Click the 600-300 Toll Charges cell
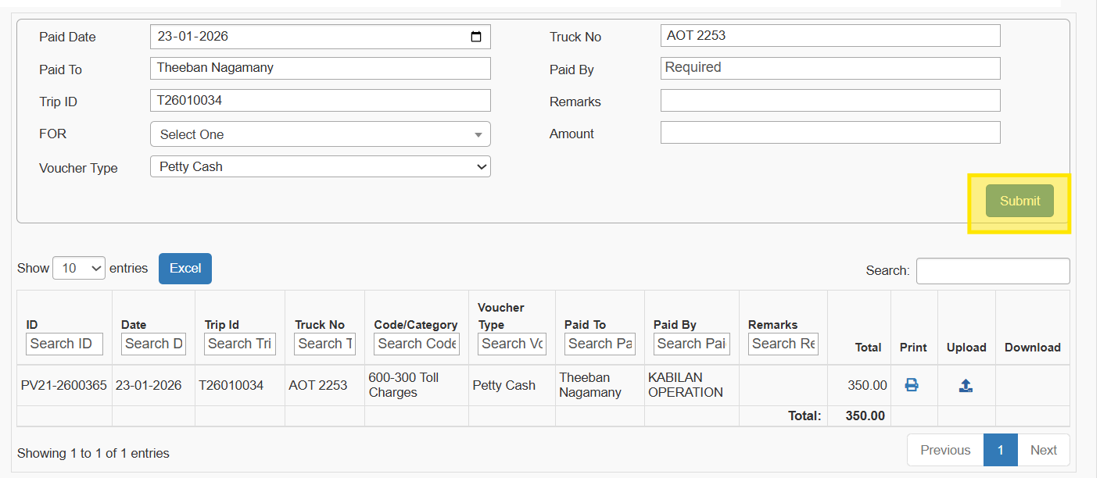Screen dimensions: 1100x478 tap(417, 385)
